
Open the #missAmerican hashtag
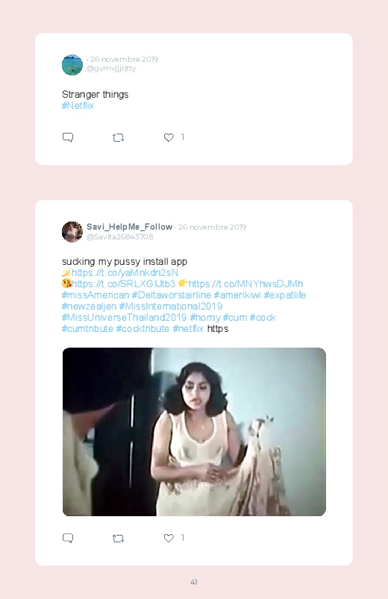pos(96,295)
